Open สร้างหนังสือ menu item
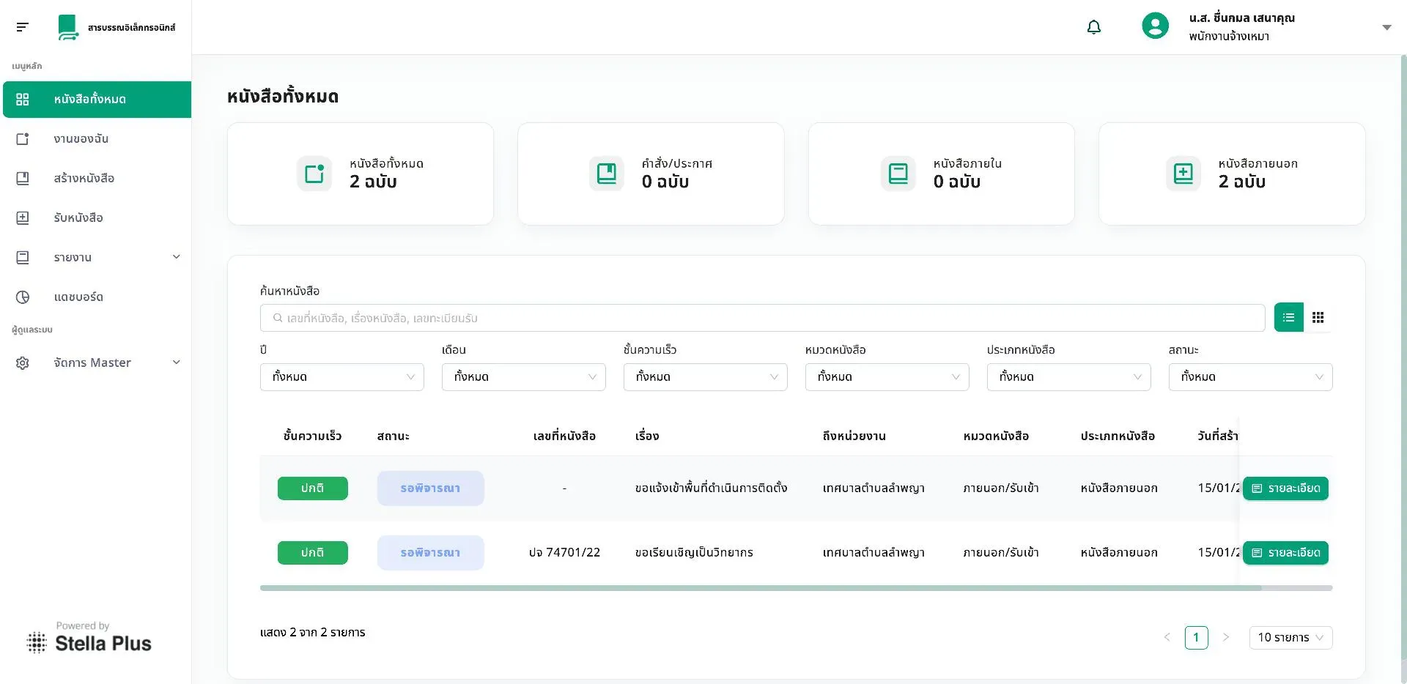The image size is (1407, 684). tap(97, 179)
